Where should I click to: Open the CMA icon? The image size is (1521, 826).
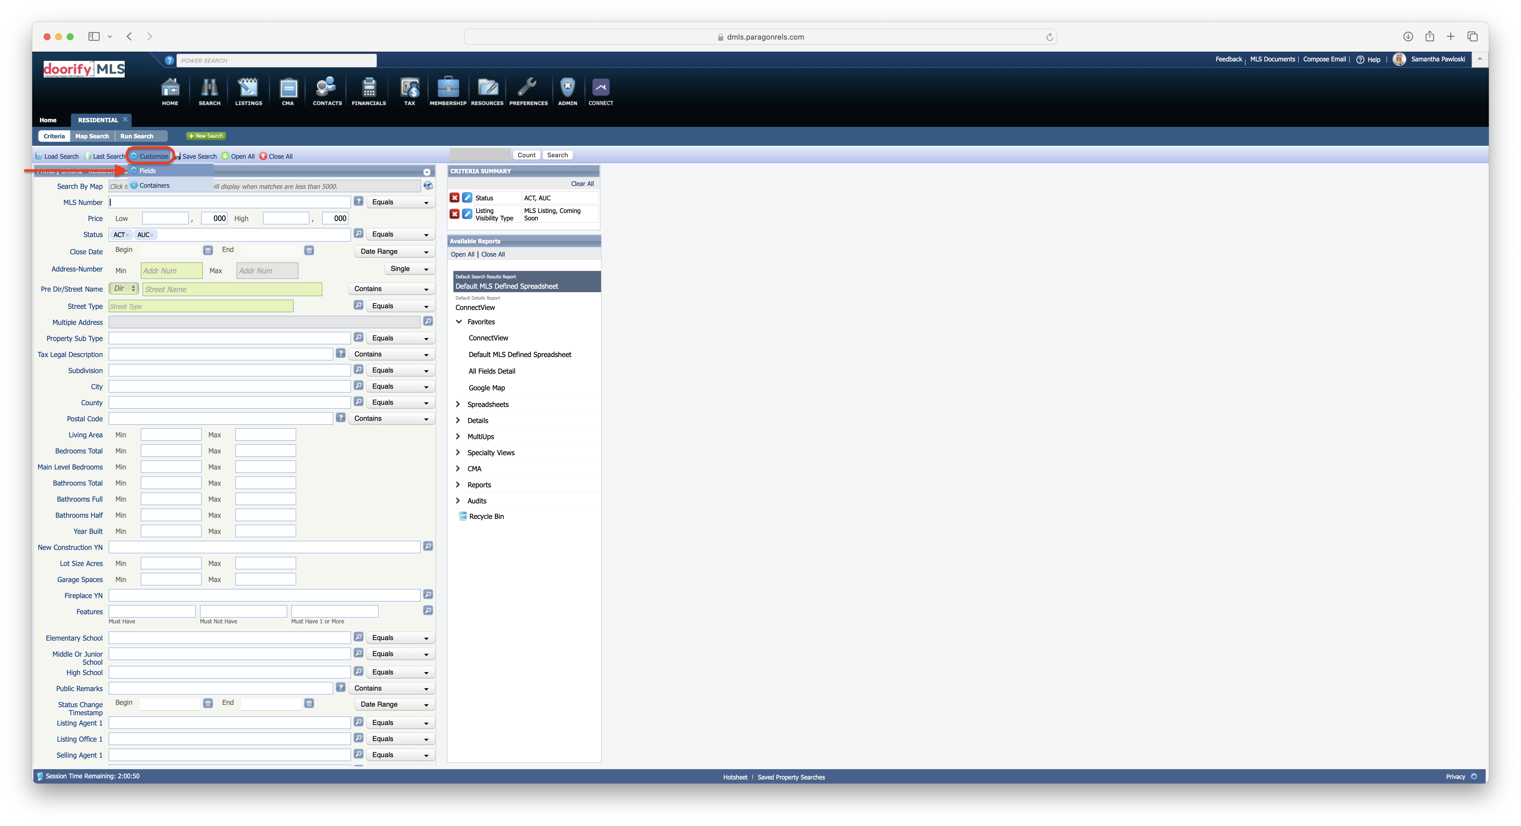288,92
